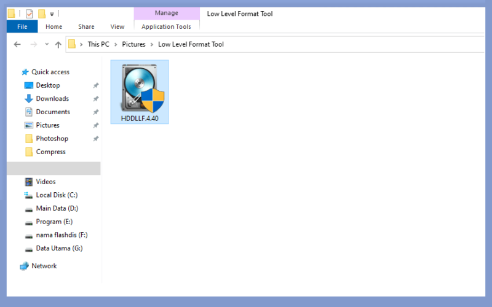Select Photoshop folder label in navigation pane

[x=52, y=139]
